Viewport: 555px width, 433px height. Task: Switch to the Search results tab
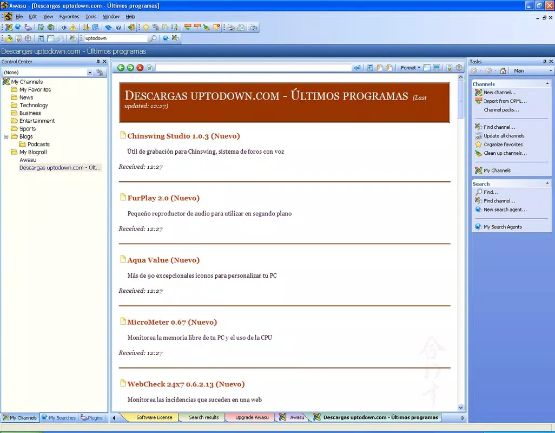coord(203,417)
